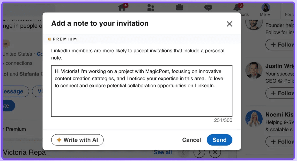The width and height of the screenshot is (297, 161).
Task: Open the See all link
Action: [163, 152]
